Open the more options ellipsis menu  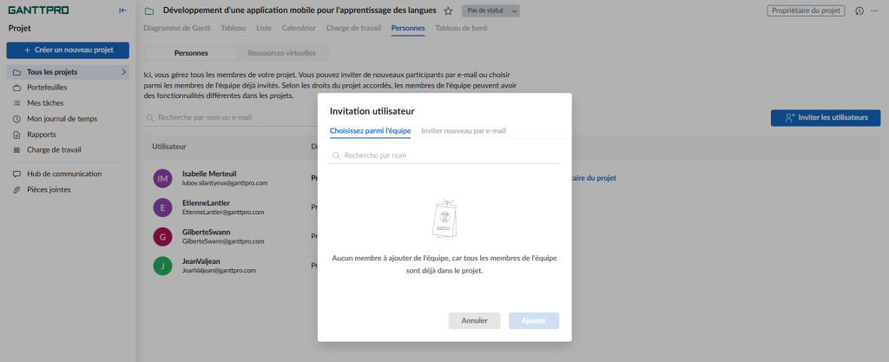[874, 10]
